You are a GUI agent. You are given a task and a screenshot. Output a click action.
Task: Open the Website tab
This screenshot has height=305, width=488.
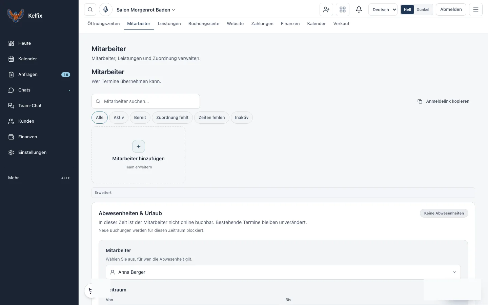(235, 24)
